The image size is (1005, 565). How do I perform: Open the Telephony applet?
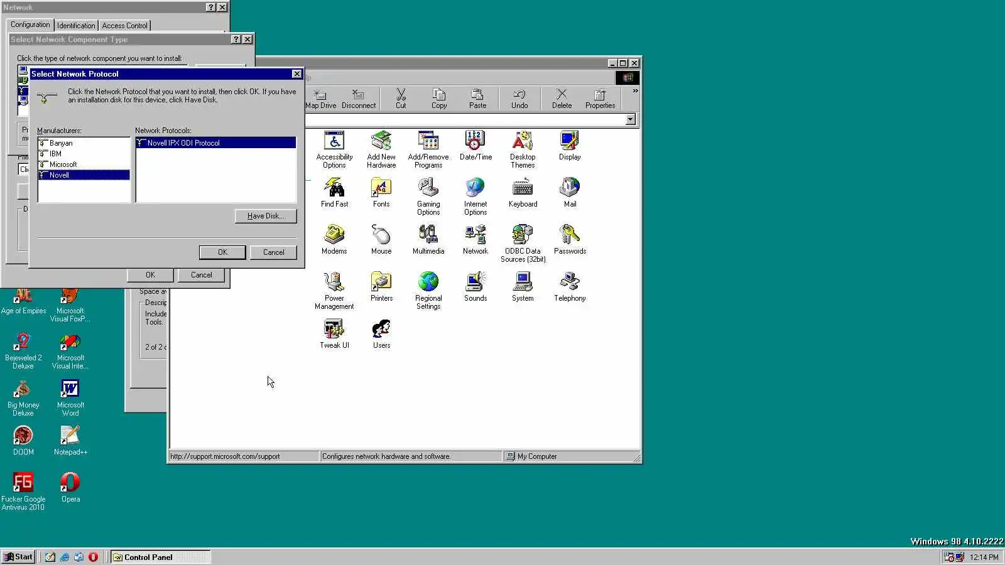(x=570, y=286)
